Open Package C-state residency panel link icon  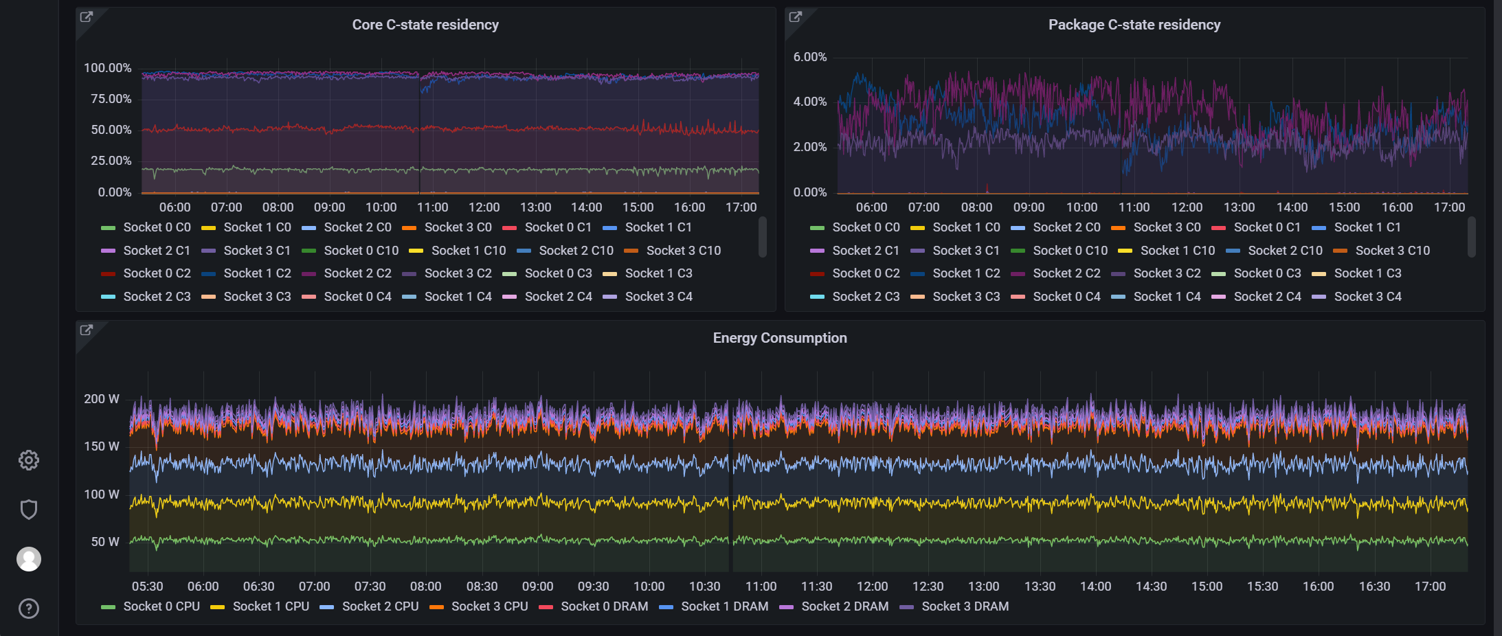796,17
